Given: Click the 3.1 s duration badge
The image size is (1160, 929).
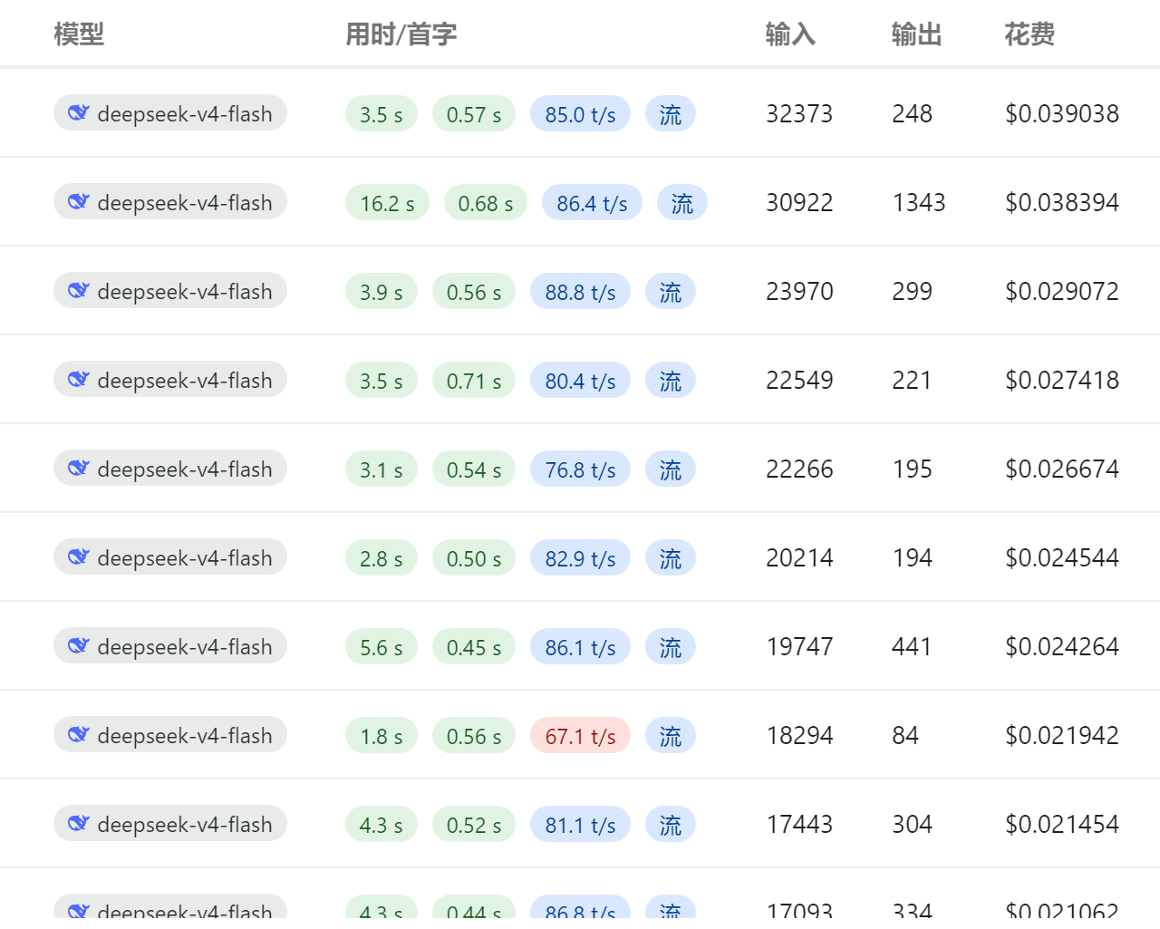Looking at the screenshot, I should 382,469.
